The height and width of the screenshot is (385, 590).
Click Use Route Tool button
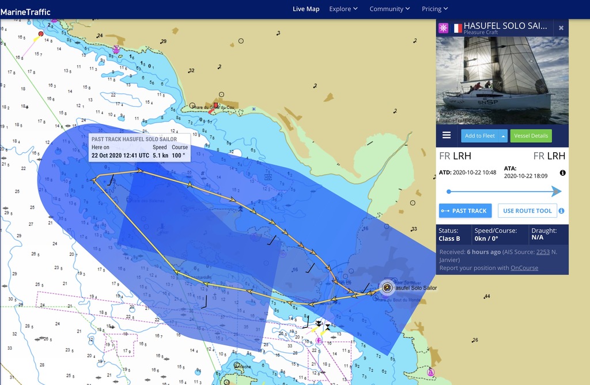click(x=527, y=211)
